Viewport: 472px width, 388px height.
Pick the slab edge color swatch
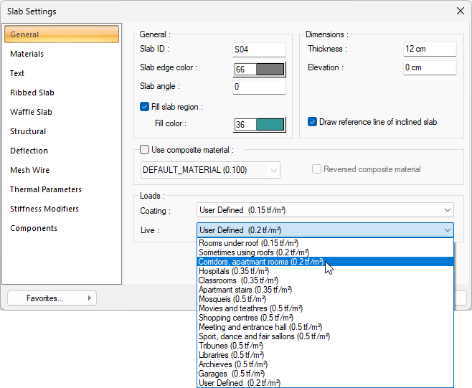pos(270,70)
